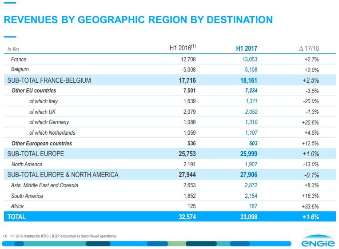Click the ENGIE logo

(x=318, y=241)
